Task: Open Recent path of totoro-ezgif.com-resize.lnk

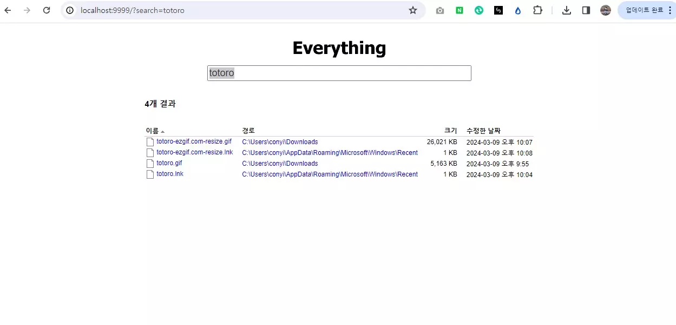Action: (x=330, y=153)
